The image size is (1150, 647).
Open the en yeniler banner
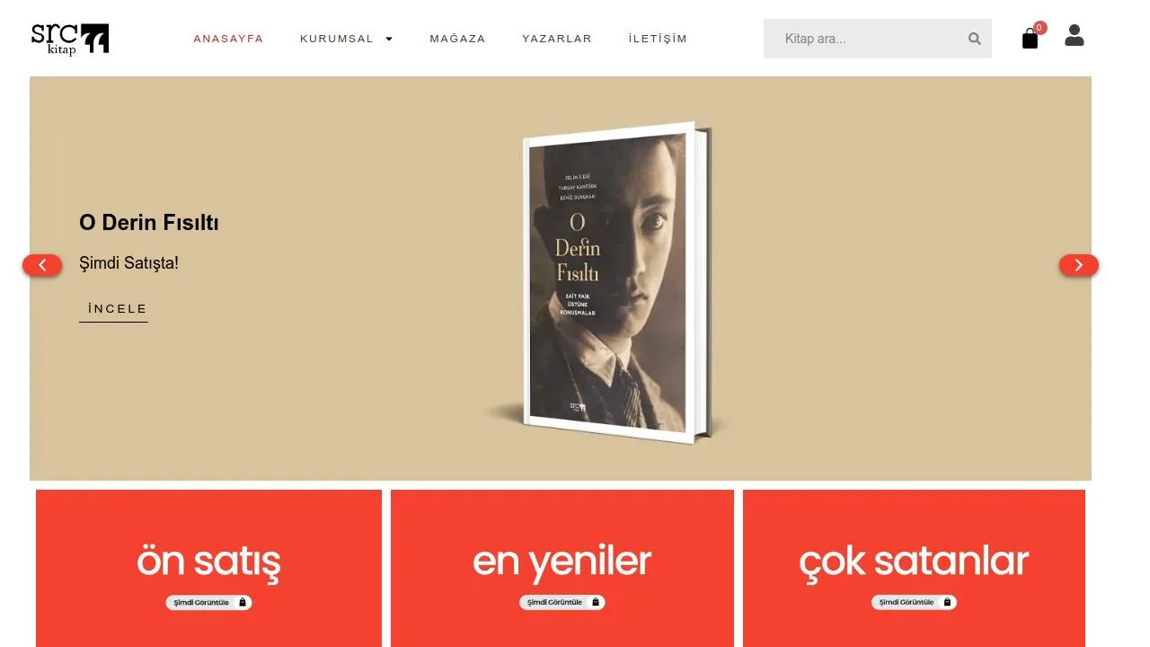pyautogui.click(x=562, y=568)
